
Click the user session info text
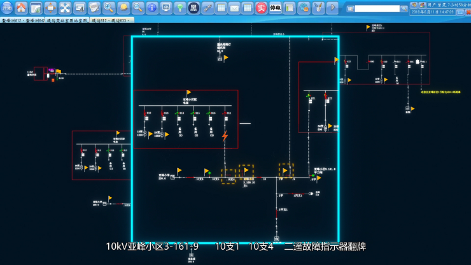tap(449, 5)
